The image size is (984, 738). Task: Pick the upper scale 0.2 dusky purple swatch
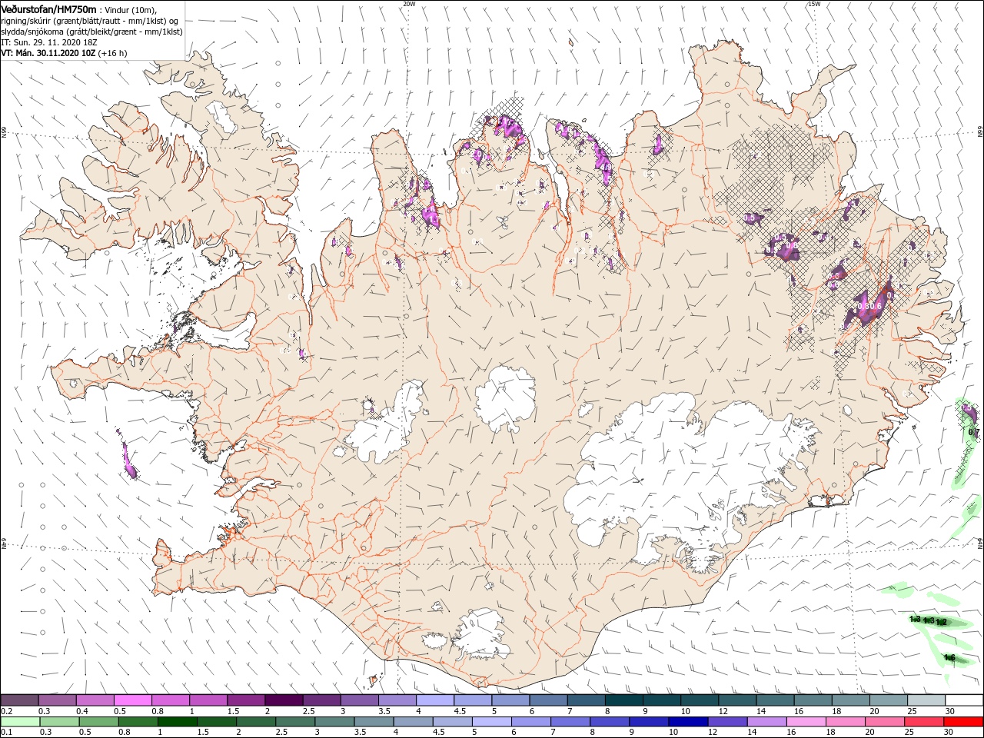[19, 700]
